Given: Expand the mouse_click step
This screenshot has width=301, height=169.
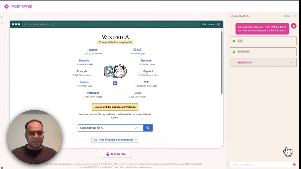Looking at the screenshot, I should click(263, 52).
